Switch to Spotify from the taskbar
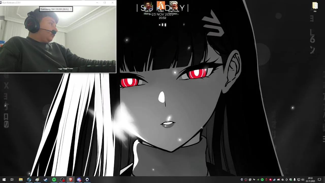The height and width of the screenshot is (183, 325). click(54, 180)
